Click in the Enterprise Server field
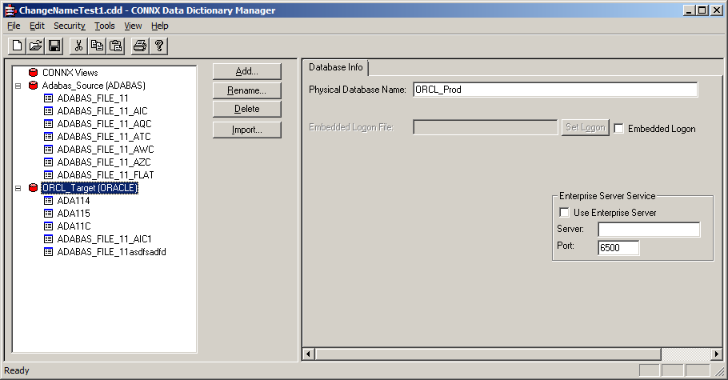The height and width of the screenshot is (380, 728). [649, 230]
